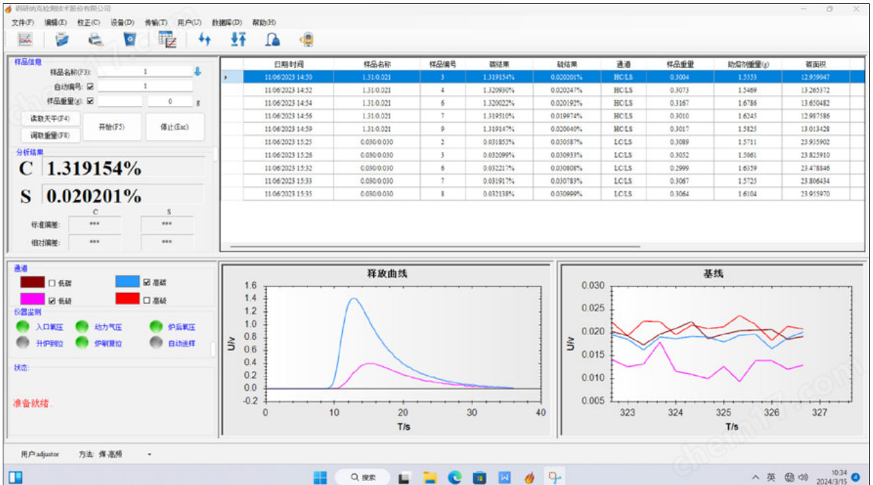
Task: Click the down-up arrows with bar icon
Action: pyautogui.click(x=238, y=39)
